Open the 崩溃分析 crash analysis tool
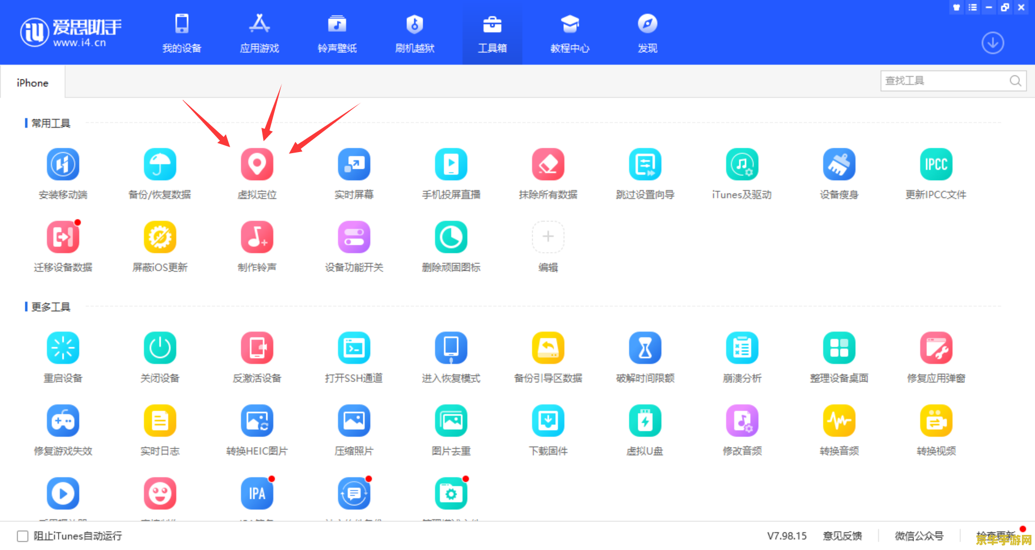Screen dimensions: 1035x550 coord(742,348)
